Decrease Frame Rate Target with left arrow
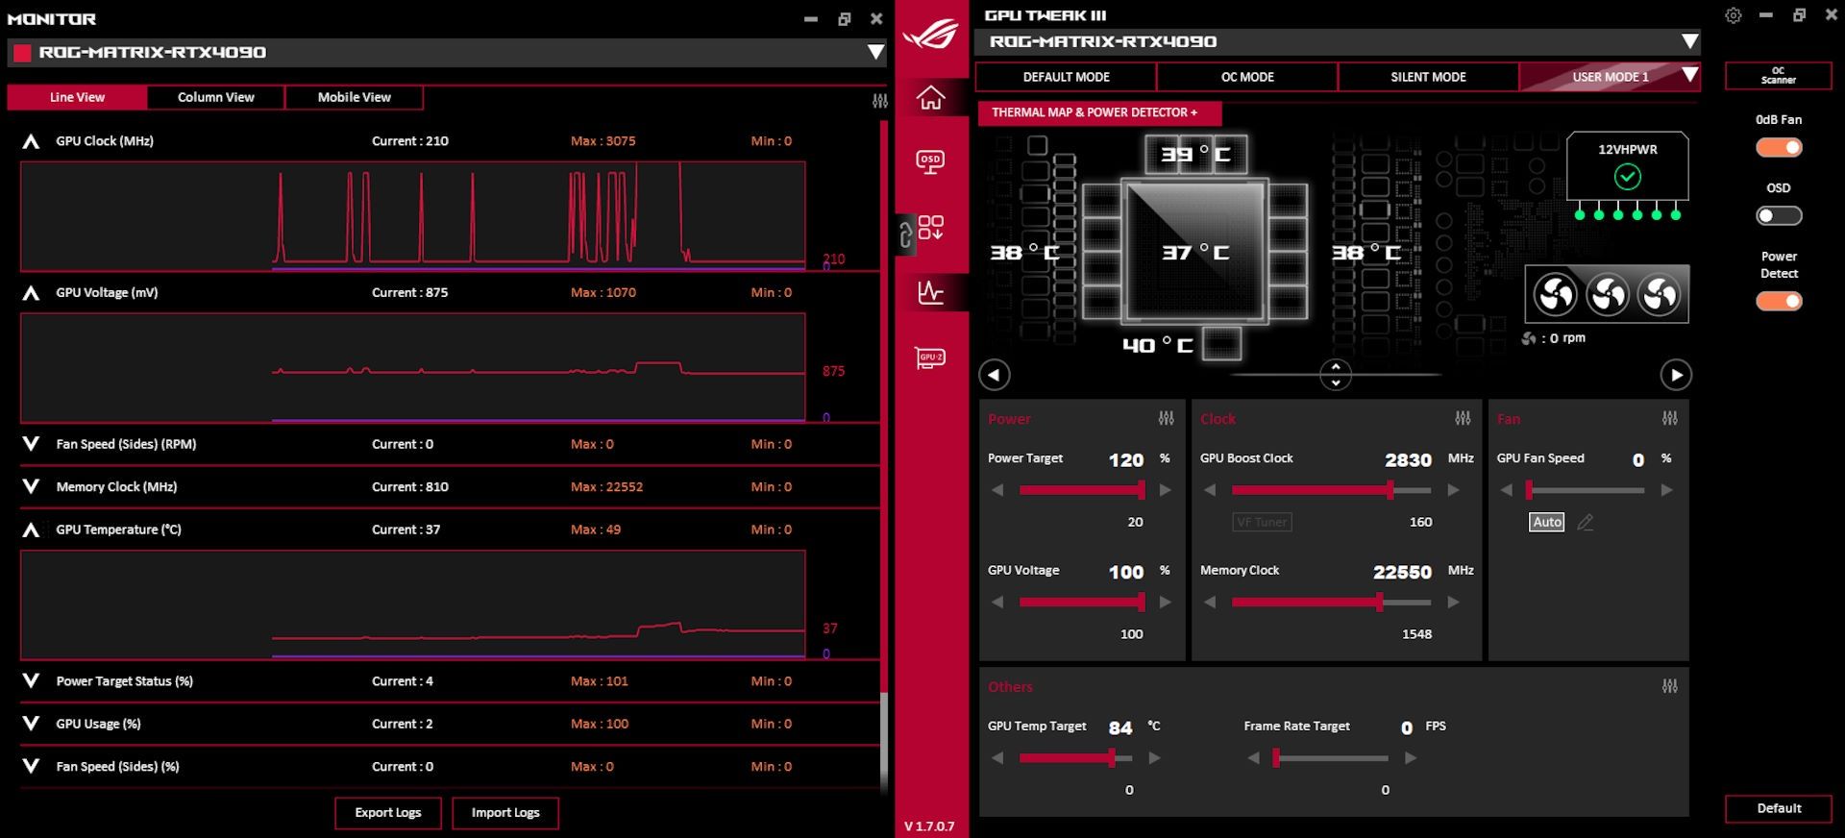The height and width of the screenshot is (838, 1845). (x=1253, y=758)
